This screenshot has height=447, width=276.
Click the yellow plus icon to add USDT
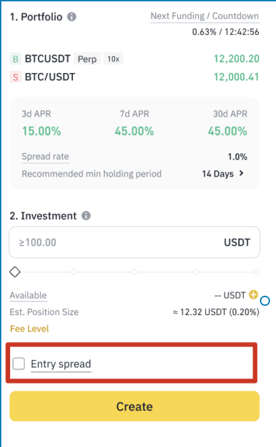[253, 294]
